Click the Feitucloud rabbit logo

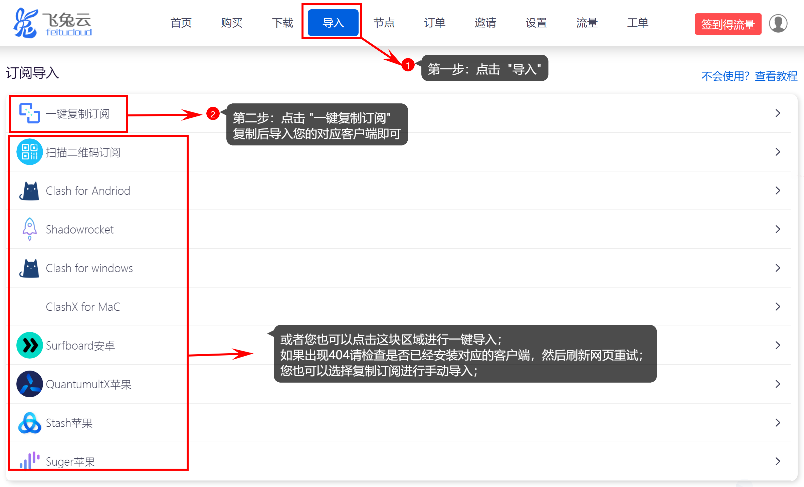tap(53, 23)
